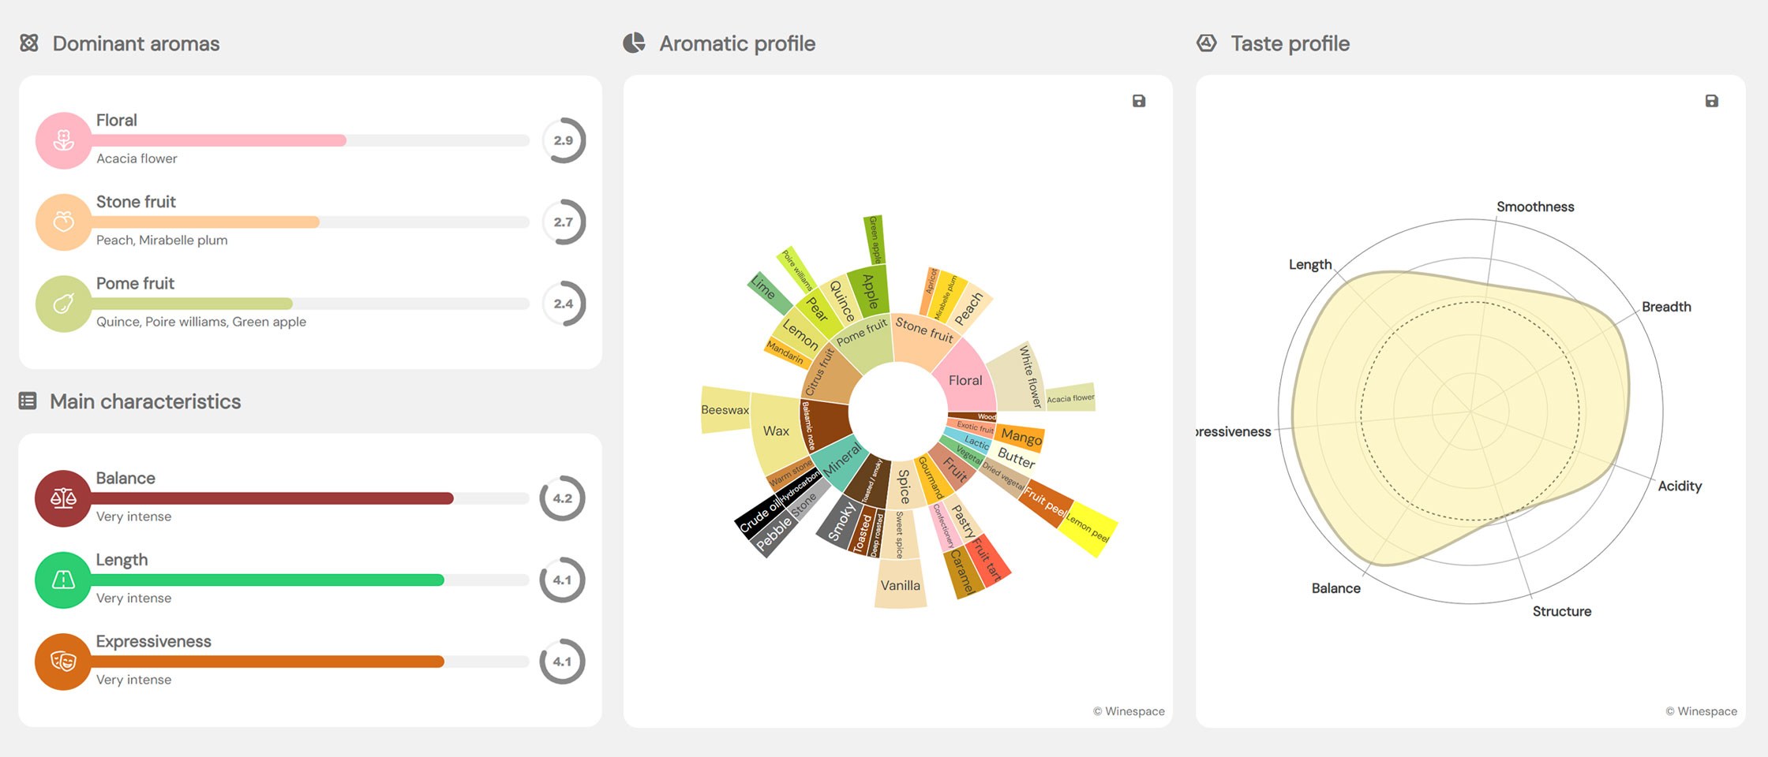Screen dimensions: 1768x757
Task: Click the Dominant aromas header icon
Action: coord(29,43)
